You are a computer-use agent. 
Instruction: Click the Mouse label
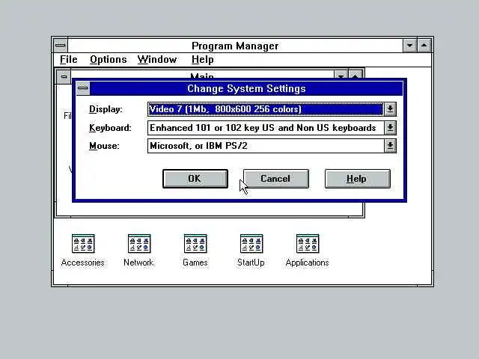[104, 146]
